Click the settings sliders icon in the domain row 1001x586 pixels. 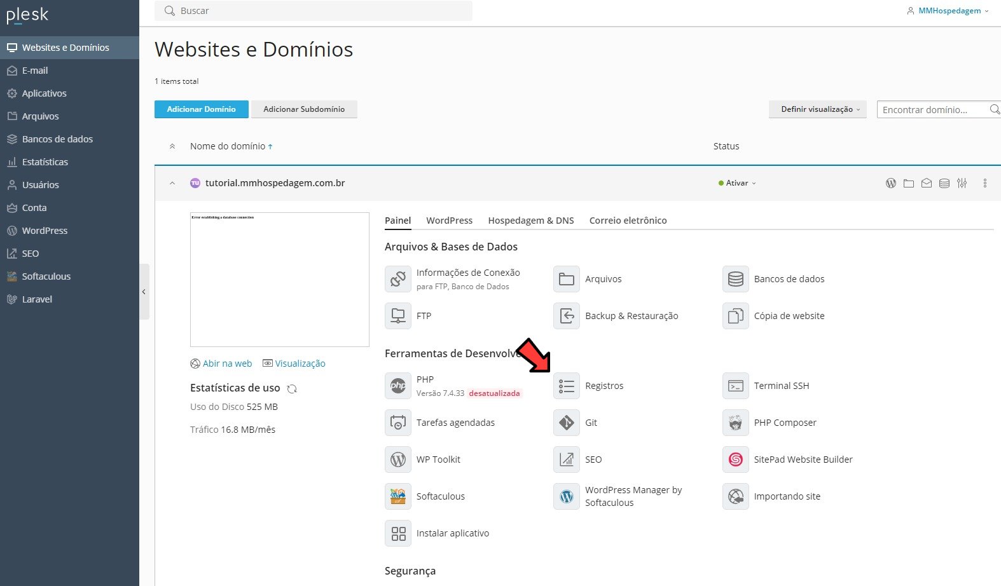pos(962,183)
